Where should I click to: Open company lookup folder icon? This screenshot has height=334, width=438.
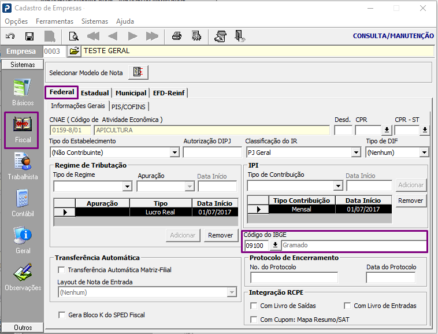pyautogui.click(x=74, y=51)
